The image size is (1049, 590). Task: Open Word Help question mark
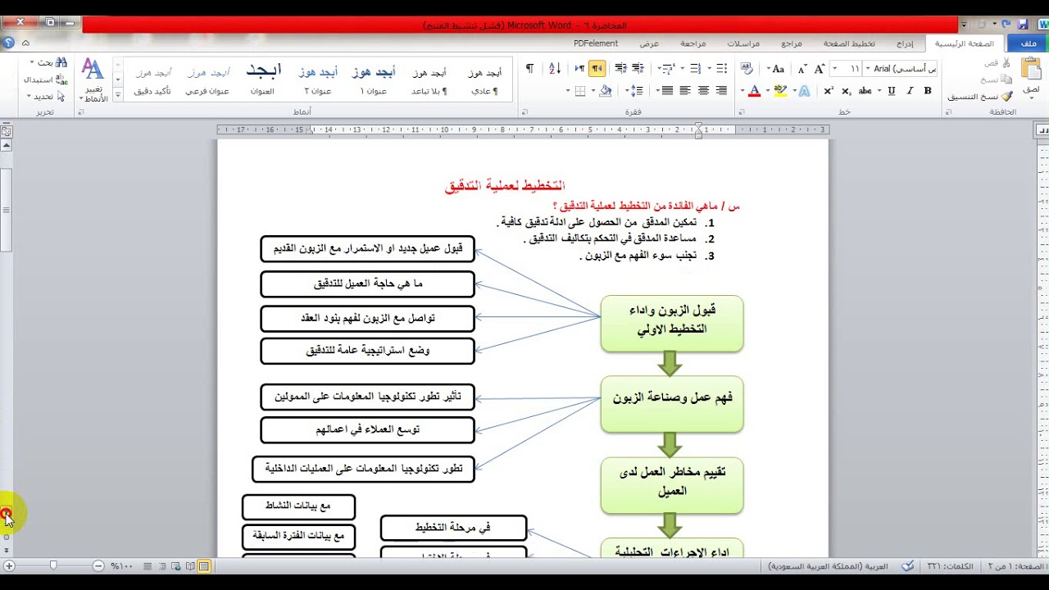point(8,43)
